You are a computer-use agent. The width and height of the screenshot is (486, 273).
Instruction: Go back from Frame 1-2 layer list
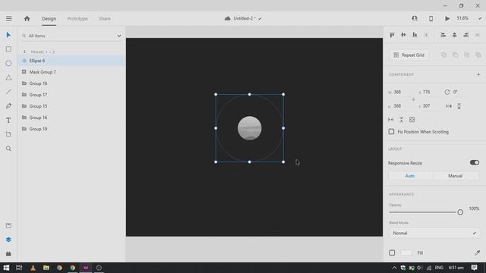pos(24,52)
